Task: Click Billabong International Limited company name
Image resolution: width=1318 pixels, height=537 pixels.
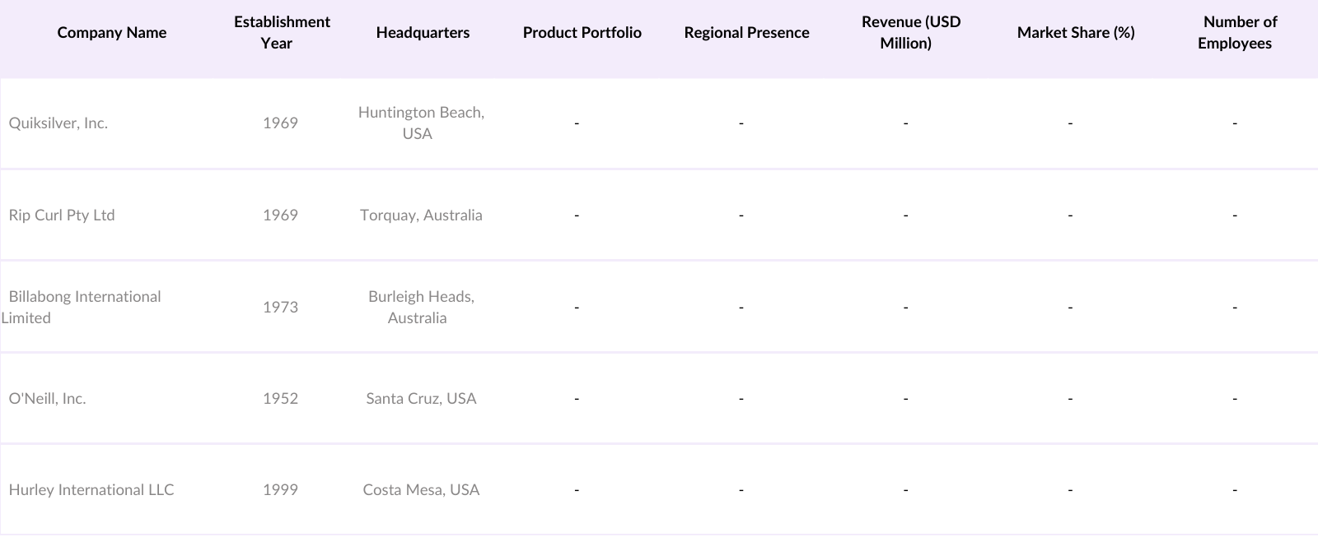Action: point(84,307)
